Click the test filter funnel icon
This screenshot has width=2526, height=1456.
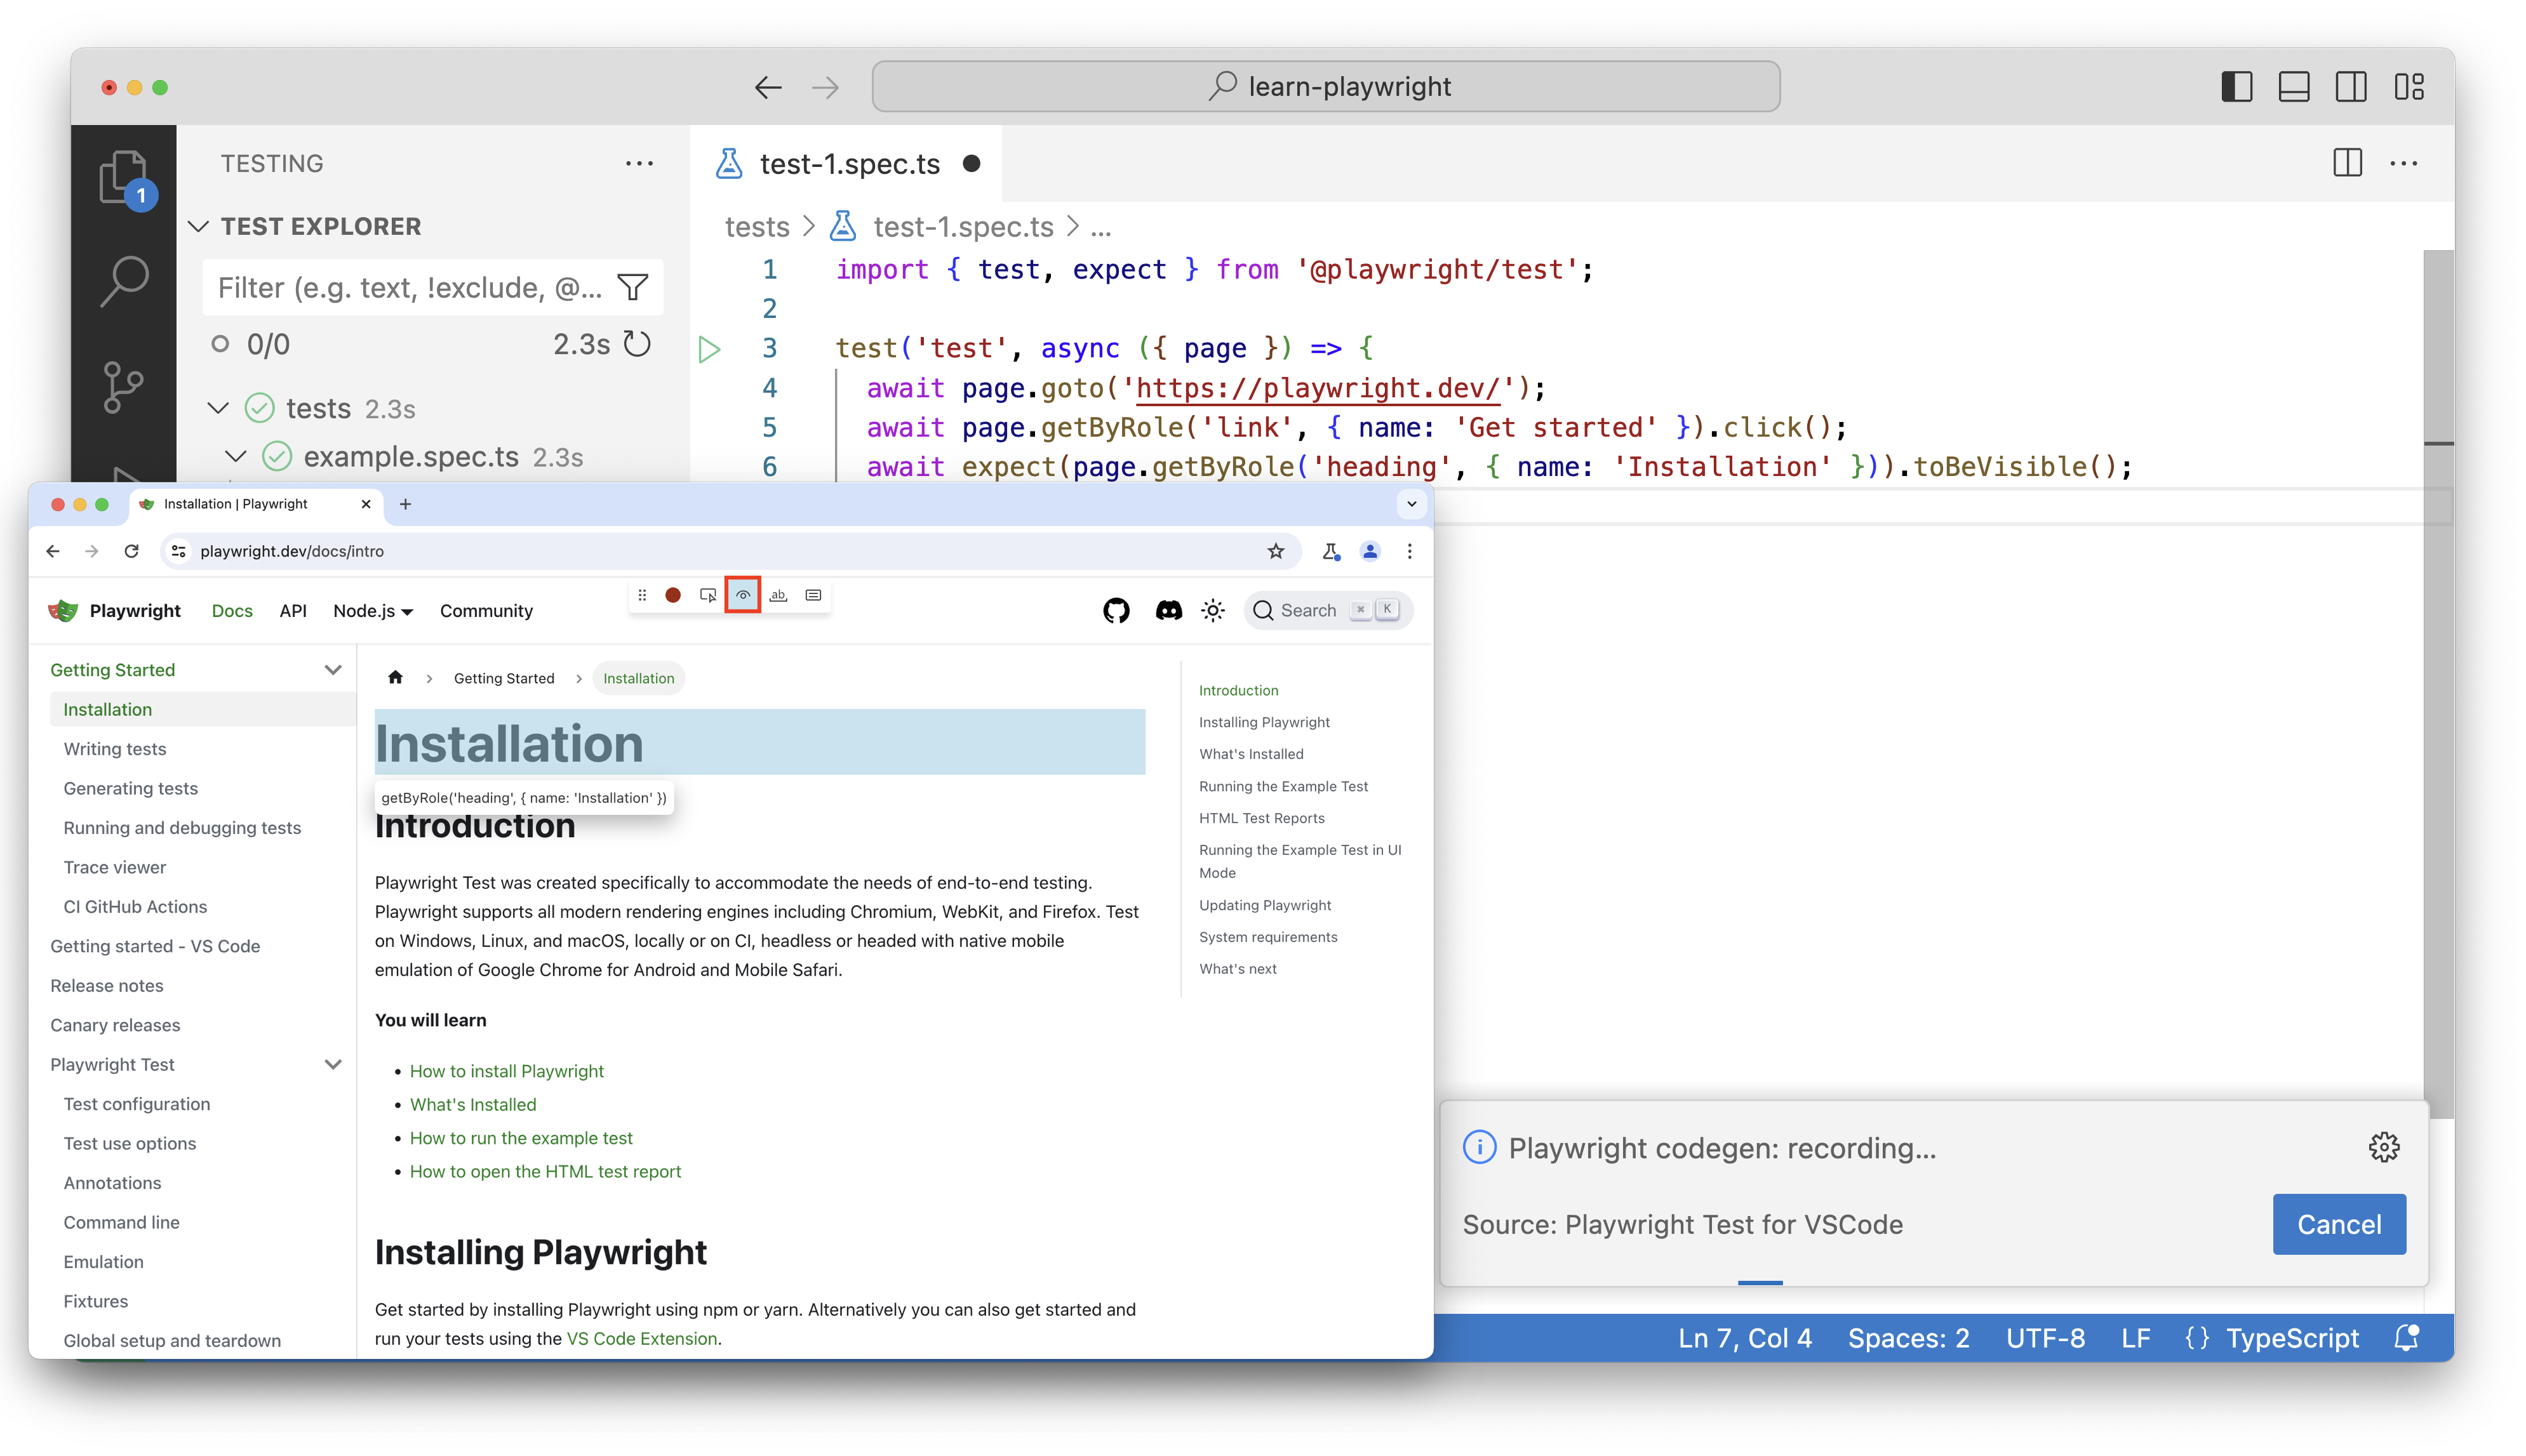coord(632,288)
